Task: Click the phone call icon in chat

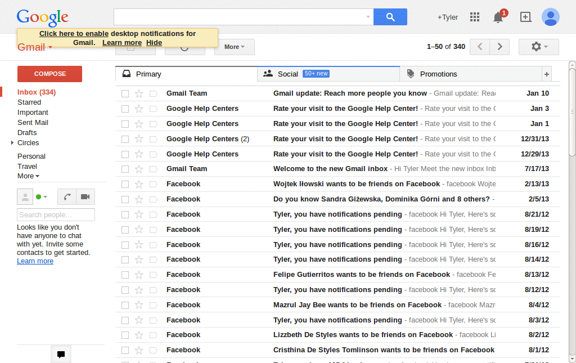Action: pyautogui.click(x=67, y=197)
